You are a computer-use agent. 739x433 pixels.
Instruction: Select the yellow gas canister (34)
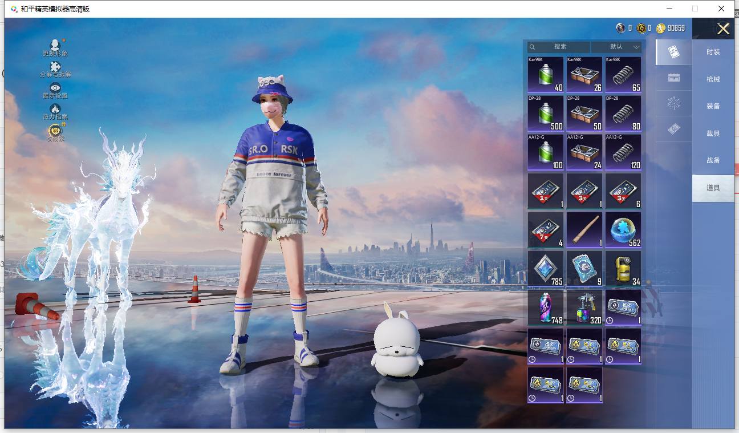(623, 269)
